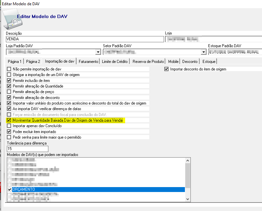Image resolution: width=262 pixels, height=211 pixels.
Task: Select the ORÇAMENTO row in models list
Action: tap(98, 190)
